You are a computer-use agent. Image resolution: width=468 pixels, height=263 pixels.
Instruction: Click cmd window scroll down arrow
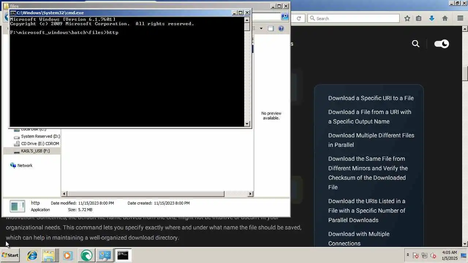click(x=248, y=124)
